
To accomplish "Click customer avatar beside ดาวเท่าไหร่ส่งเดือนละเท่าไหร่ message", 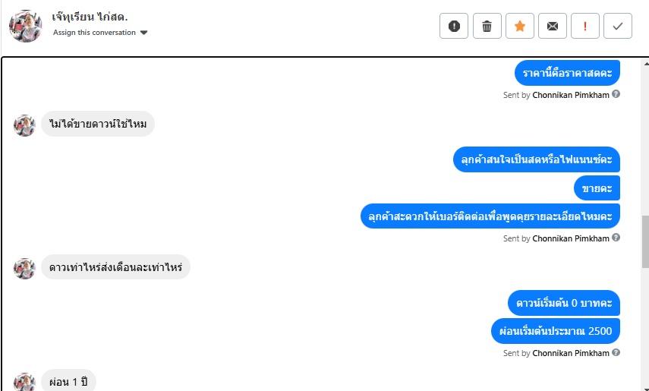I will (x=24, y=268).
